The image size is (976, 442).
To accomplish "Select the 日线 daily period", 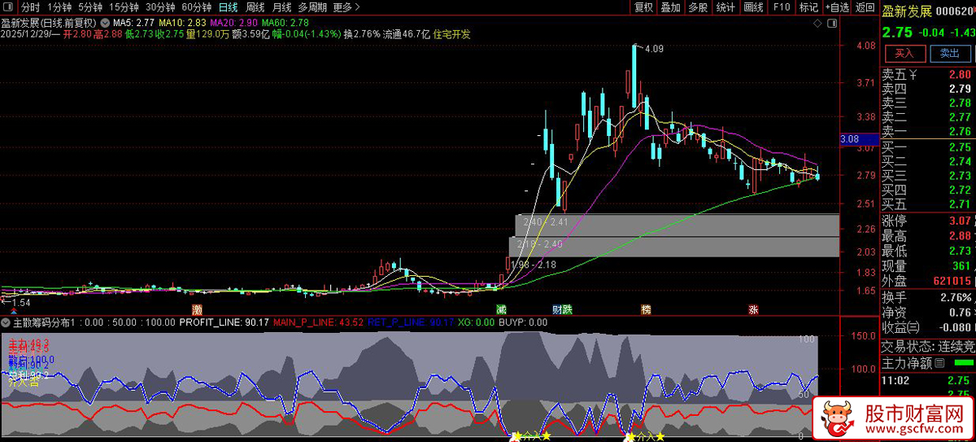I will pos(229,7).
